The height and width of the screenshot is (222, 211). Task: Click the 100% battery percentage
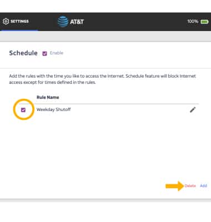point(193,21)
